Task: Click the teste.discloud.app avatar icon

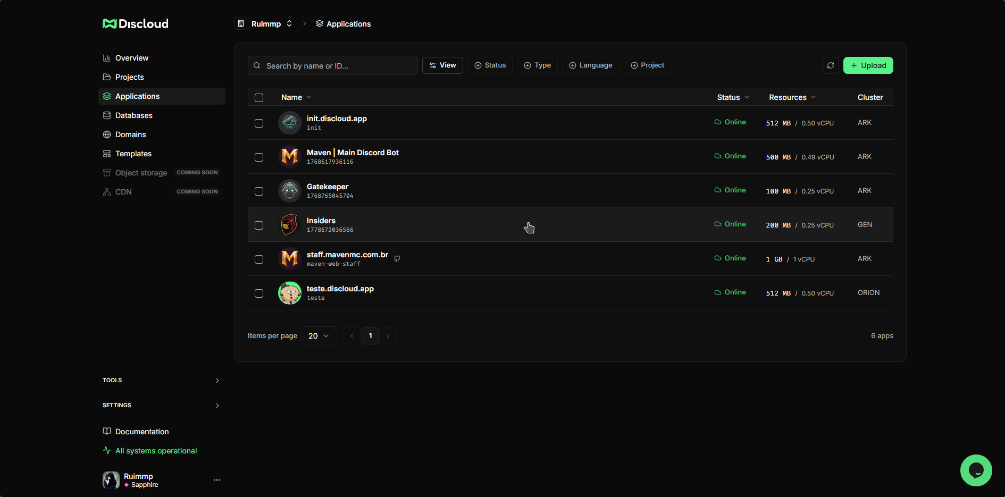Action: pos(290,293)
